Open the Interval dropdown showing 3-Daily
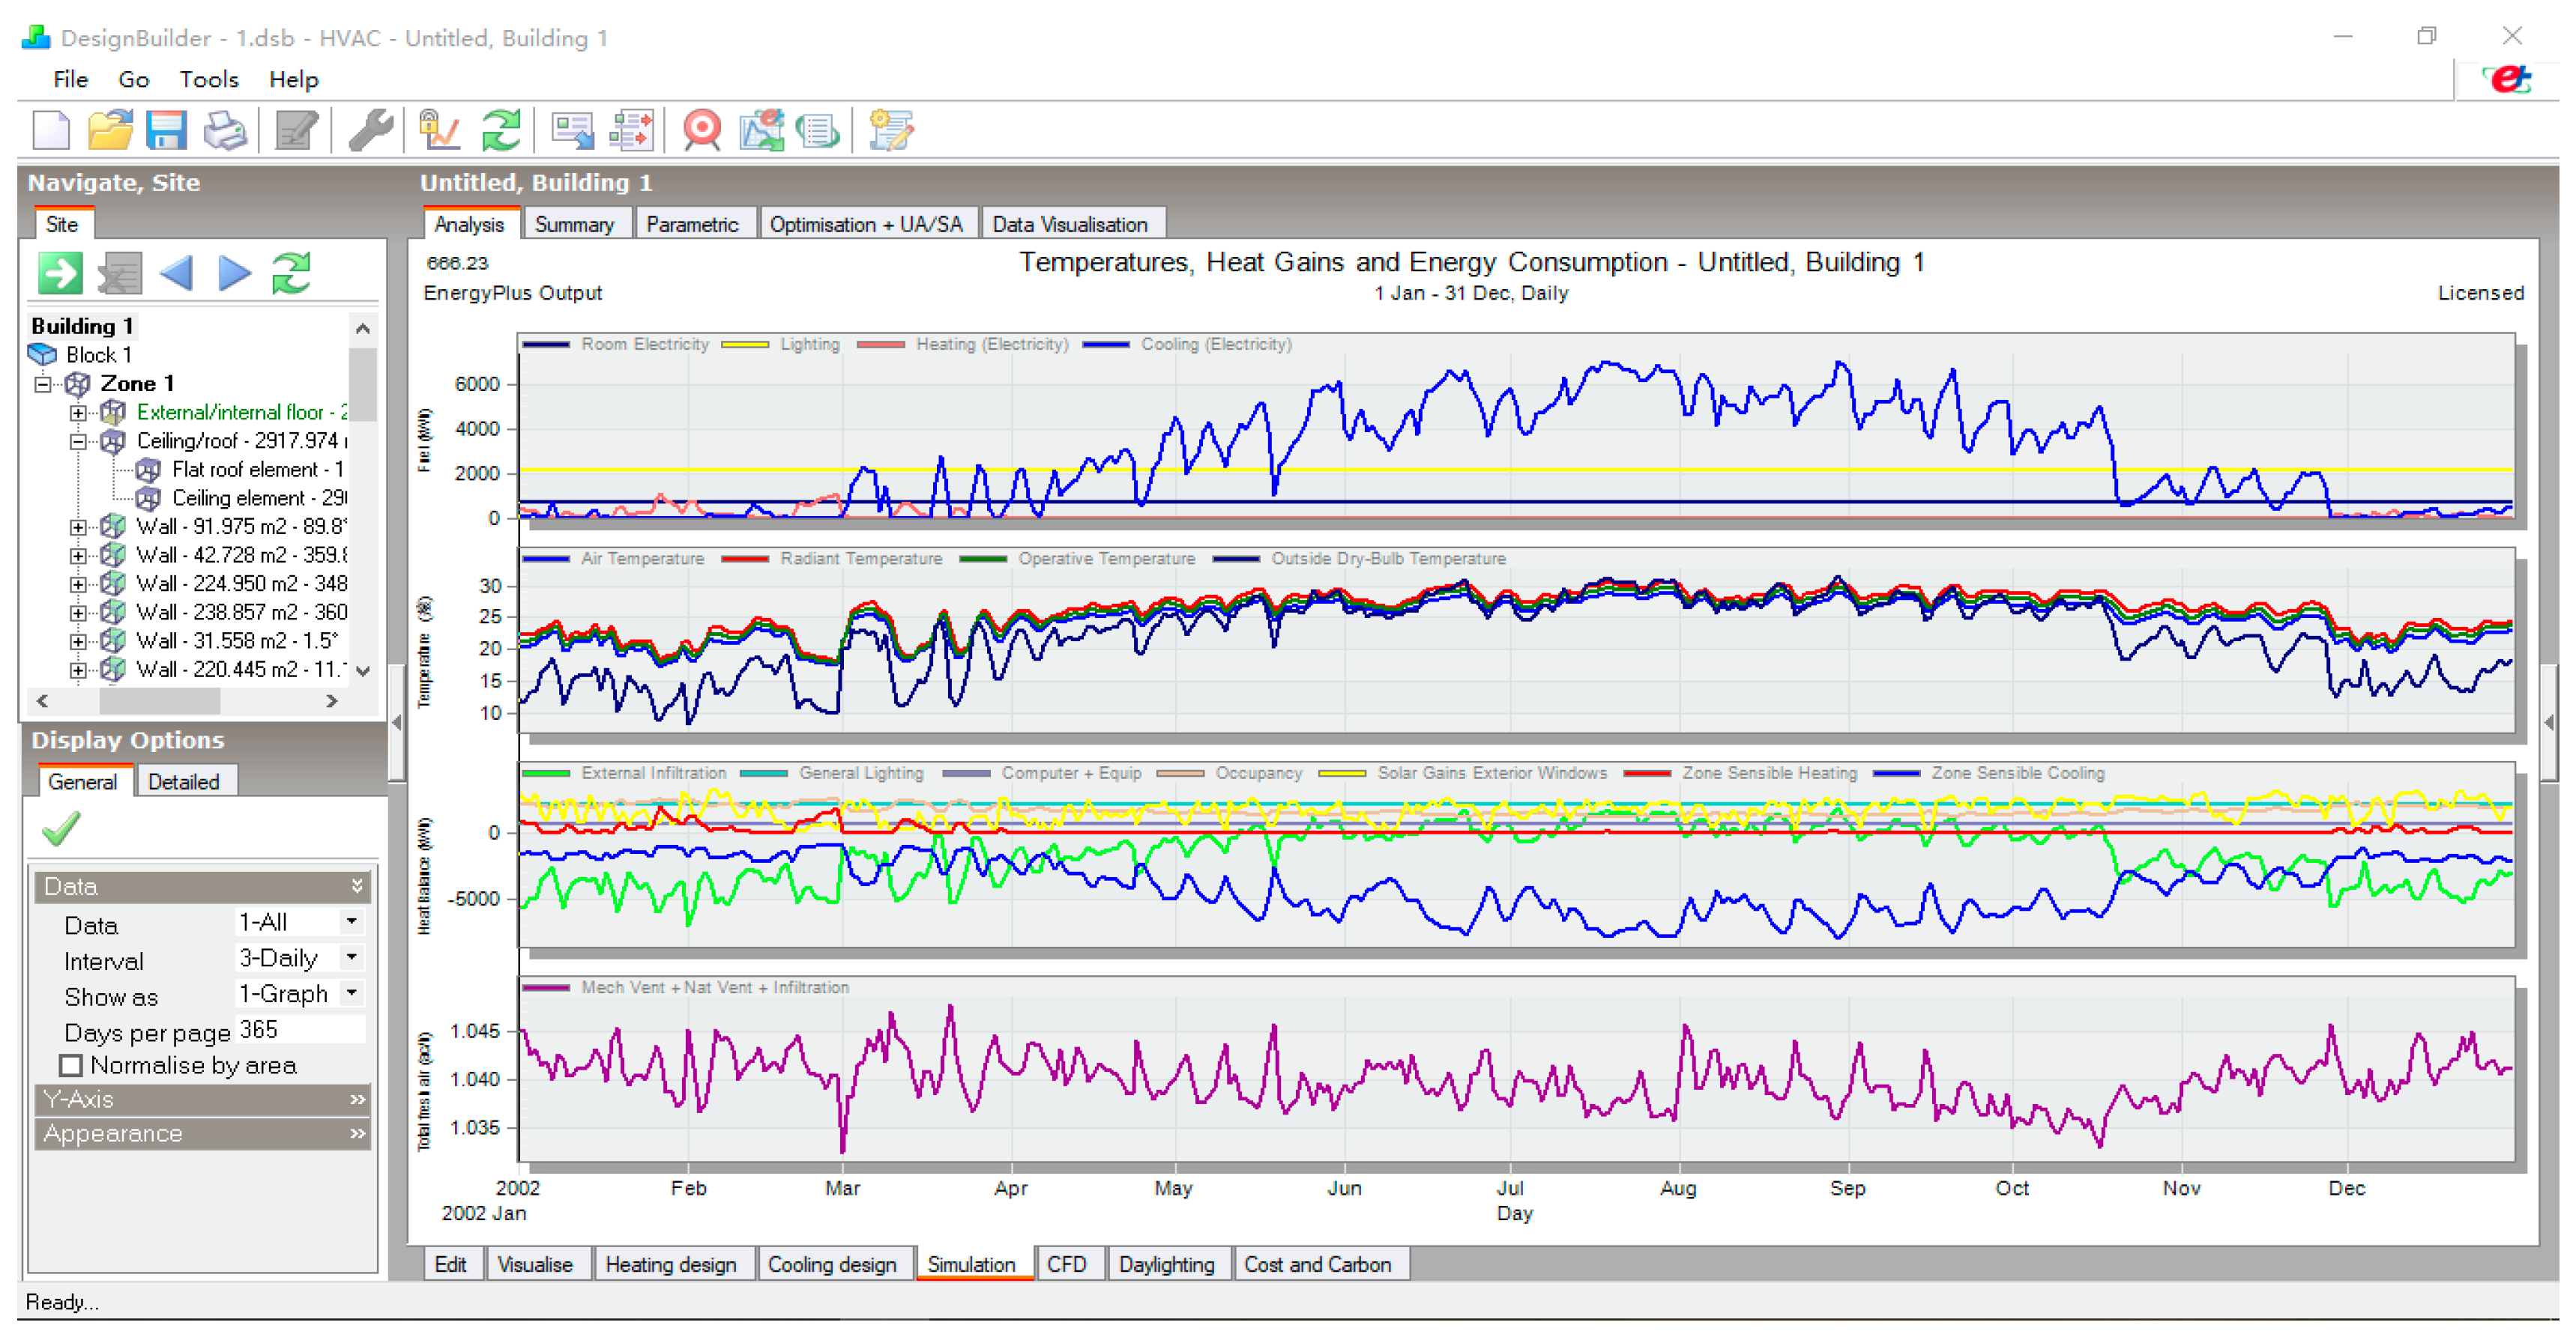 point(351,957)
